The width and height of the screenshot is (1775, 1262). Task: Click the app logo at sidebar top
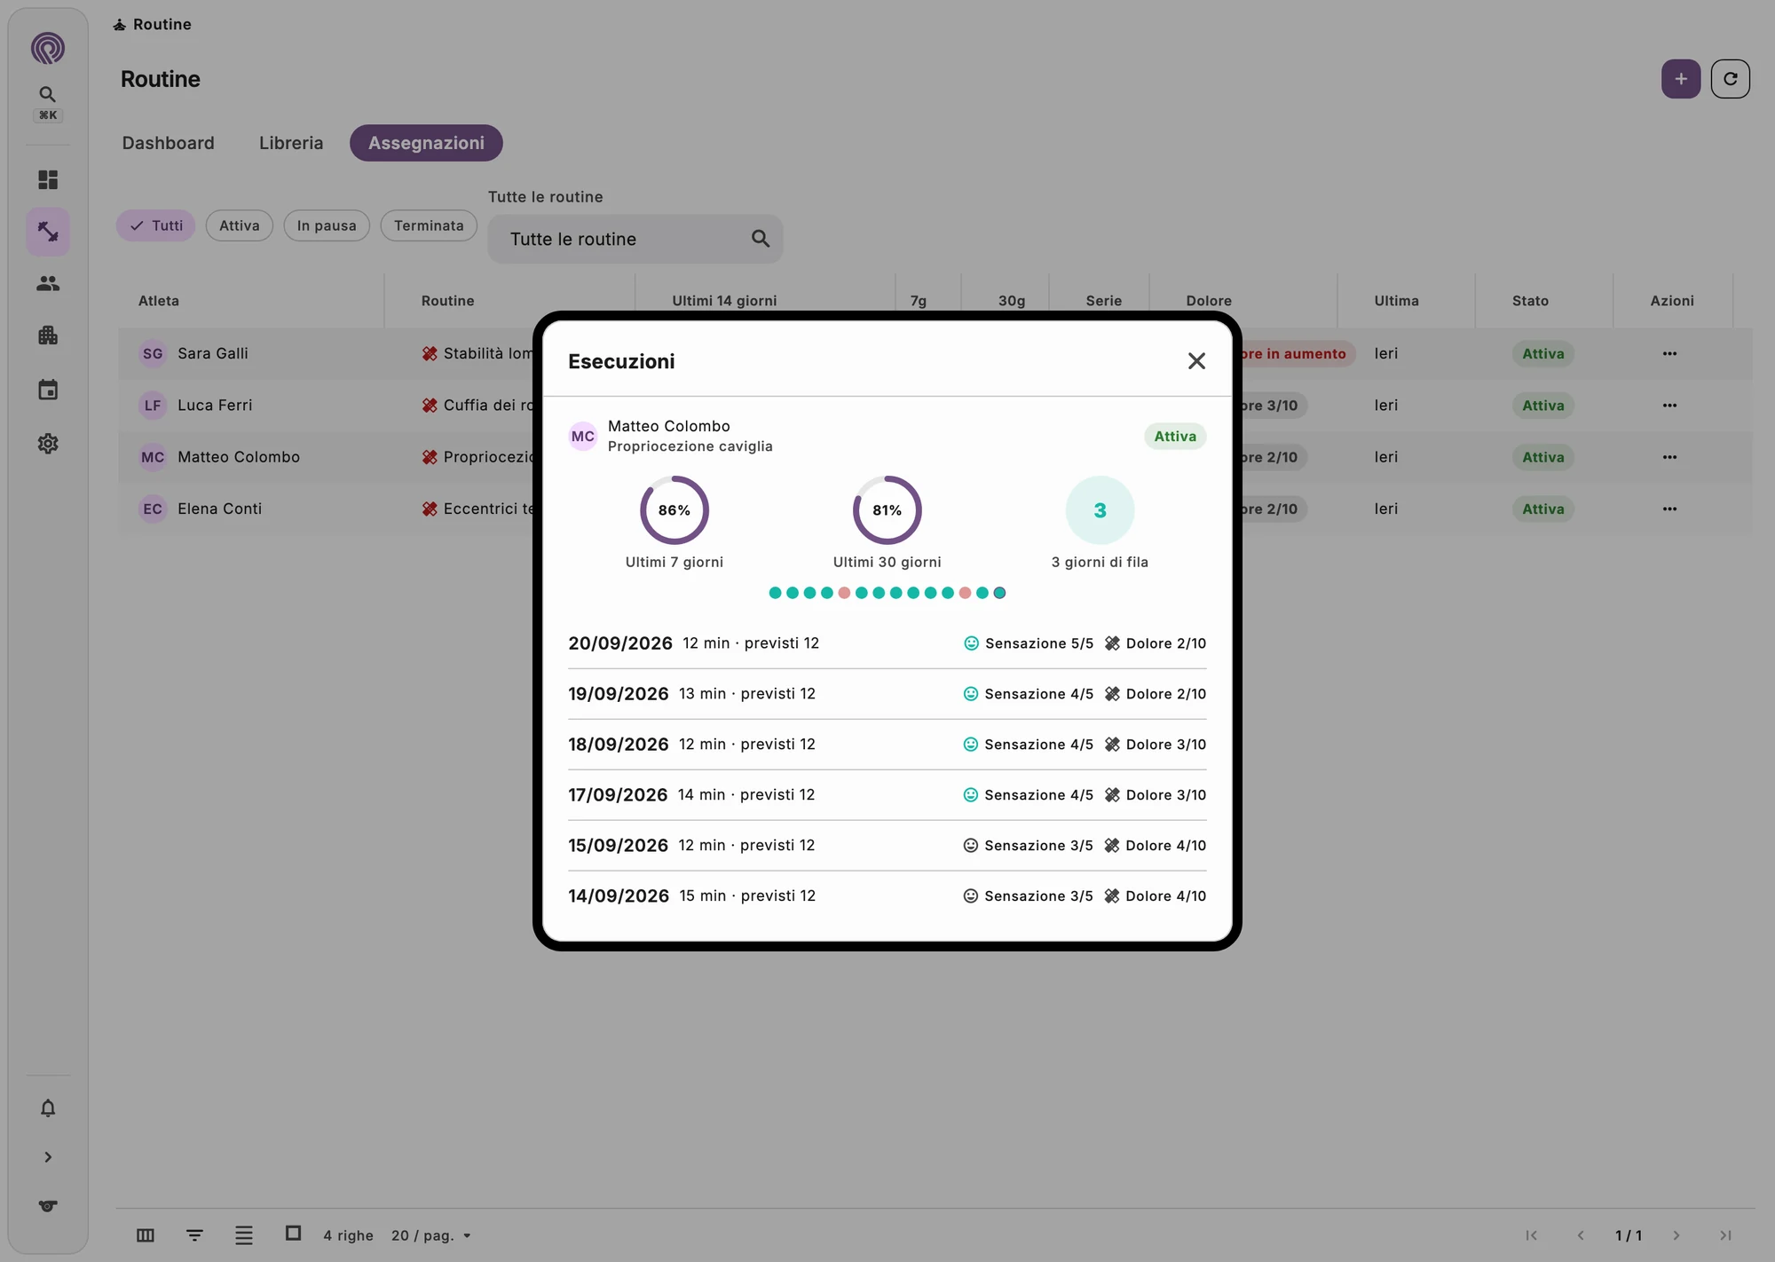[48, 48]
